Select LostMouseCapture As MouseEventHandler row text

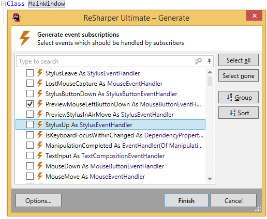click(104, 84)
